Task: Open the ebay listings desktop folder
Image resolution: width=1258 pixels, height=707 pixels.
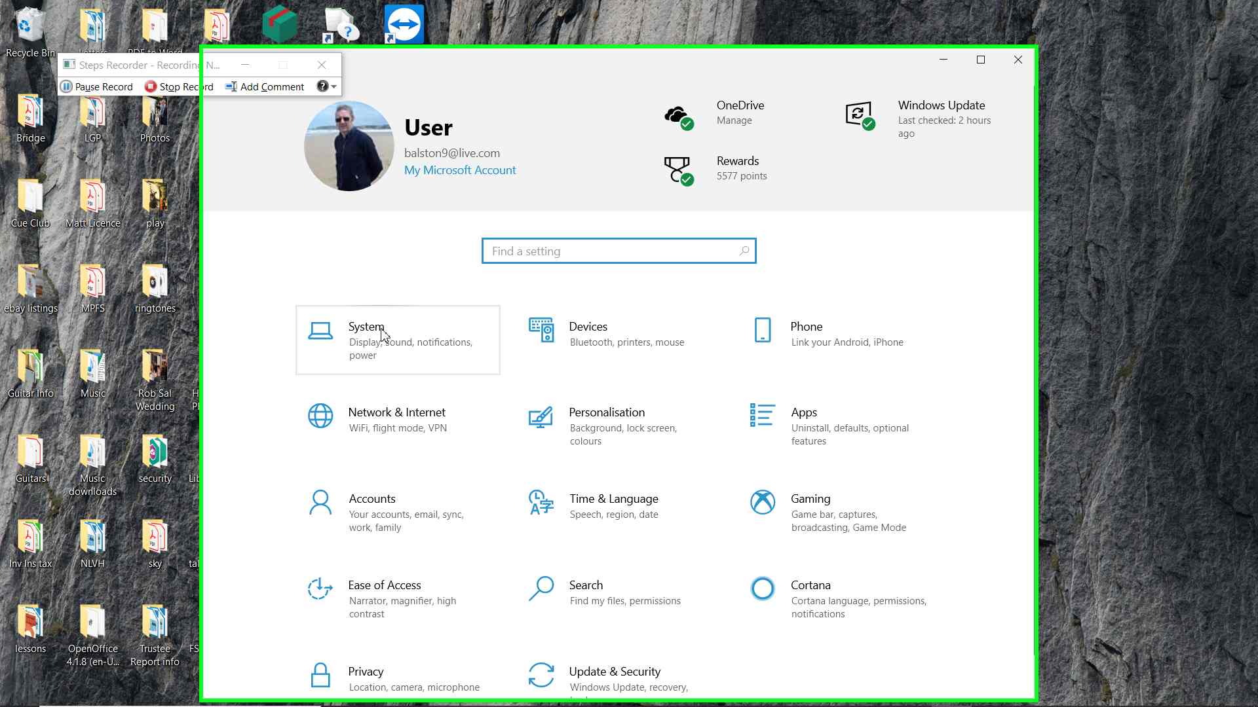Action: tap(30, 288)
